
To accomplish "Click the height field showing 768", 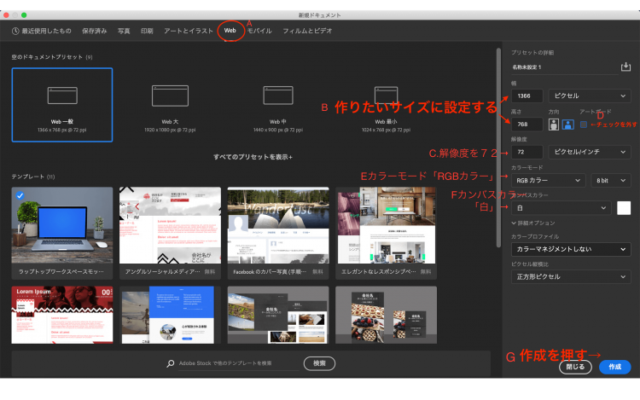I will [527, 125].
